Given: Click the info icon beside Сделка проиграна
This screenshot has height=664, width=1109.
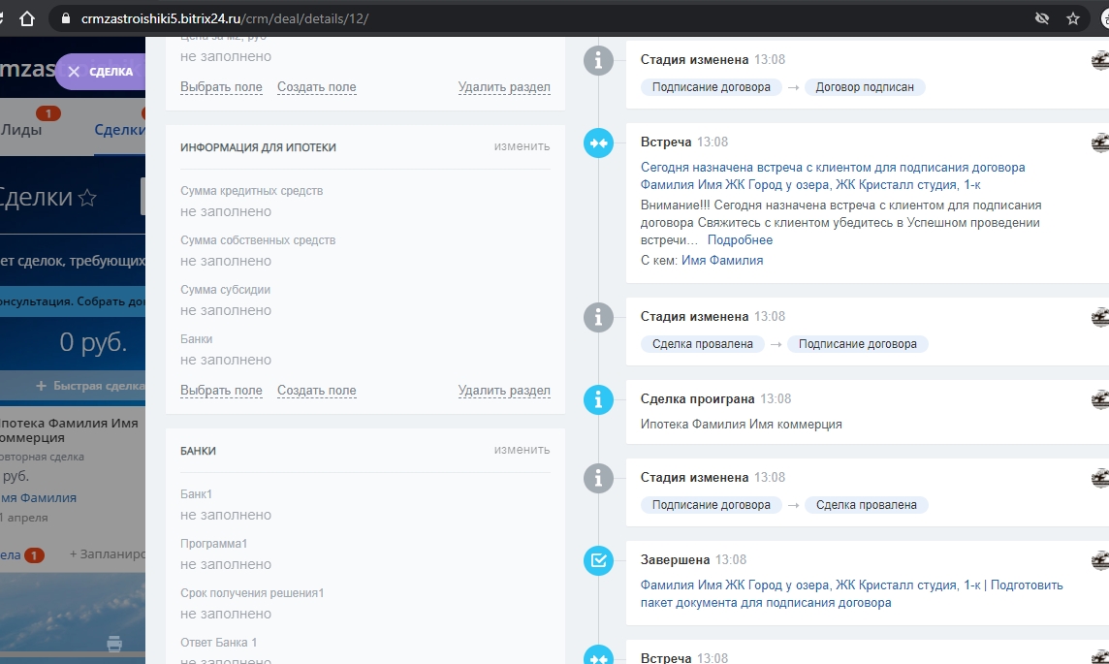Looking at the screenshot, I should pos(599,399).
